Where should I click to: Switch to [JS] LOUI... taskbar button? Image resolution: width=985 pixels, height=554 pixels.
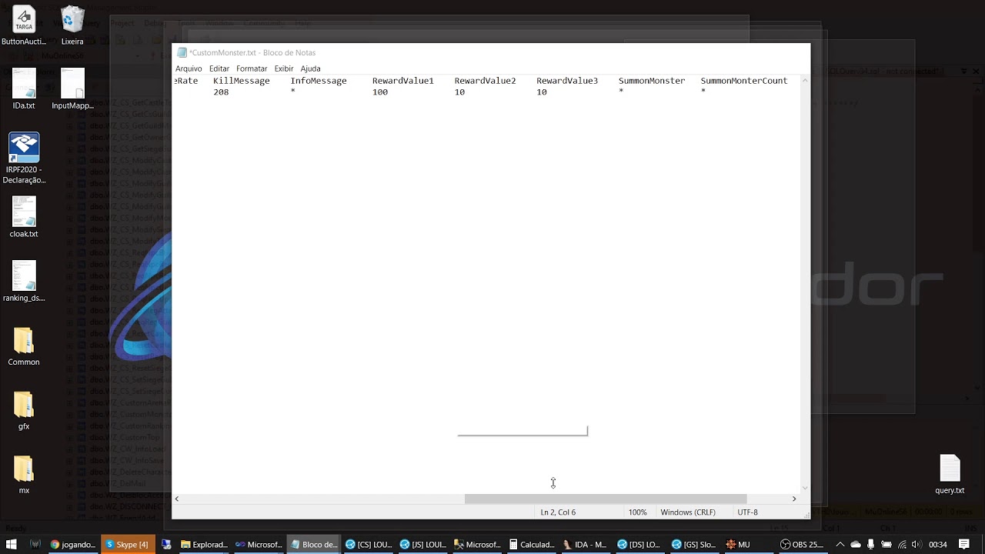pos(424,544)
